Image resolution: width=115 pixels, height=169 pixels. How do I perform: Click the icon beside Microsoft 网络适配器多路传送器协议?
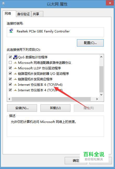click(x=15, y=63)
